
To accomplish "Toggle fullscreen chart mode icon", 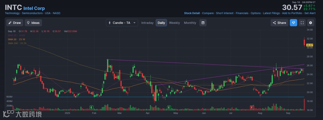I will 302,23.
